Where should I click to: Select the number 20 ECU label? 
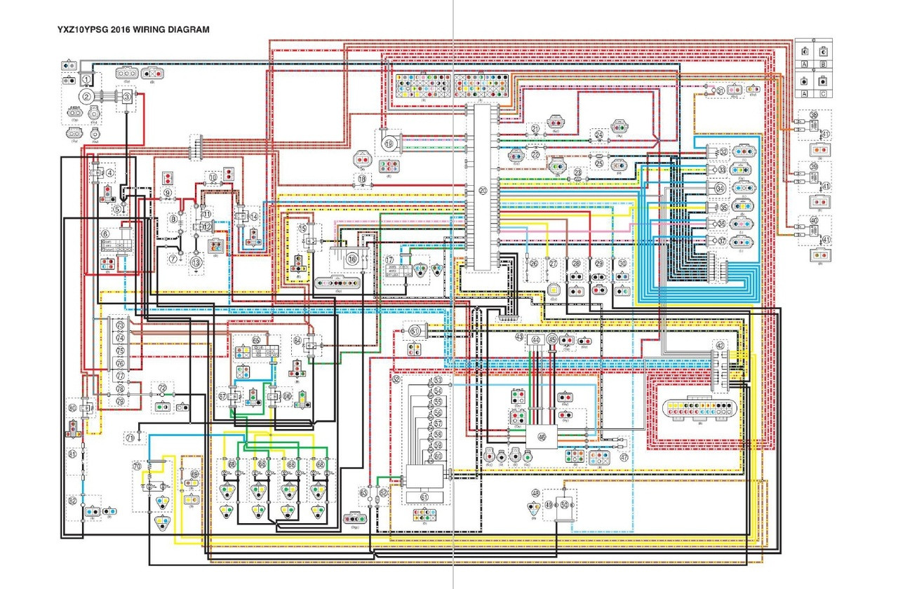(482, 191)
